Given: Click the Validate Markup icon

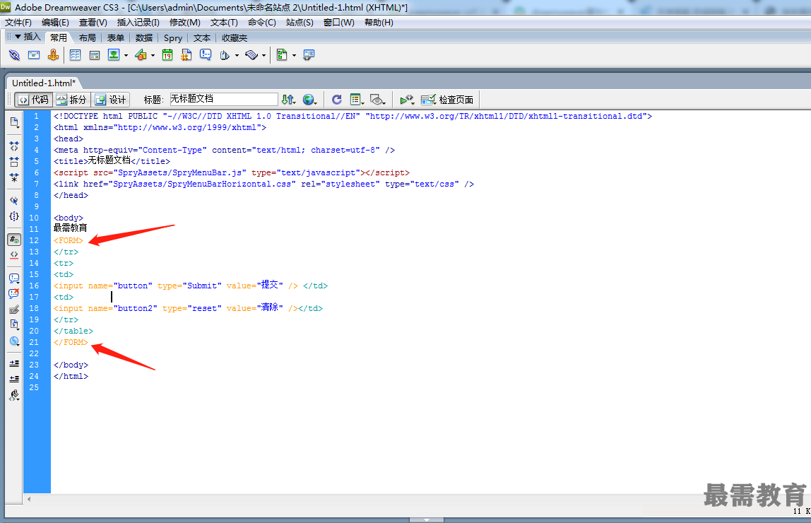Looking at the screenshot, I should pos(407,100).
